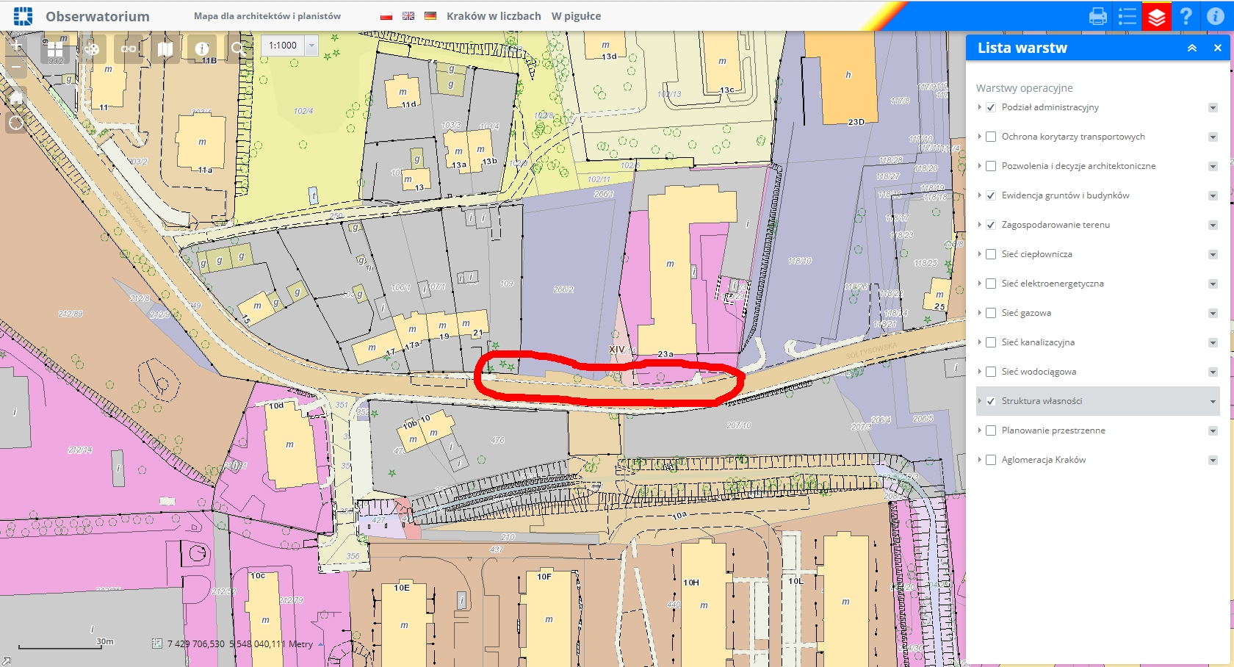Enable the Sieć gazowa layer checkbox
1234x667 pixels.
tap(991, 313)
